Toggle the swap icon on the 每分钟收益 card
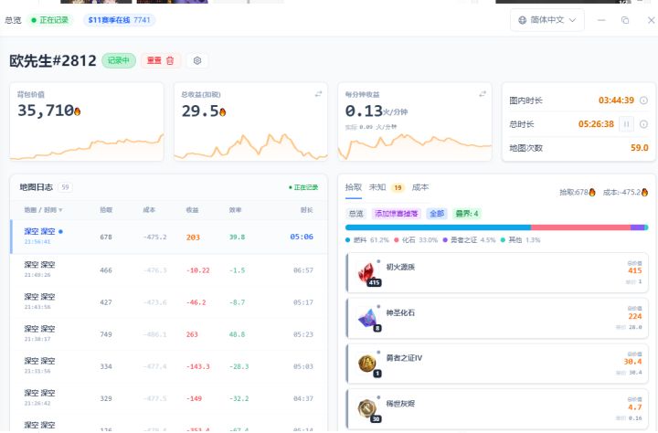This screenshot has height=433, width=658. point(483,94)
